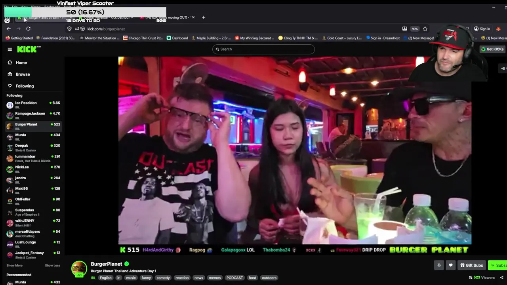The height and width of the screenshot is (285, 507).
Task: Close the KSK Turbo moving OUT tab
Action: click(x=193, y=17)
